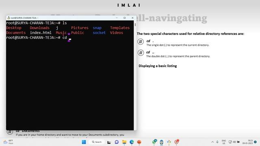Open WhatsApp from the taskbar

tap(154, 142)
